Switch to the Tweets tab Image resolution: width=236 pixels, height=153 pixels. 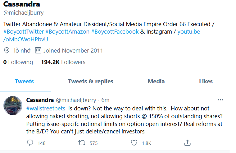[x=24, y=81]
